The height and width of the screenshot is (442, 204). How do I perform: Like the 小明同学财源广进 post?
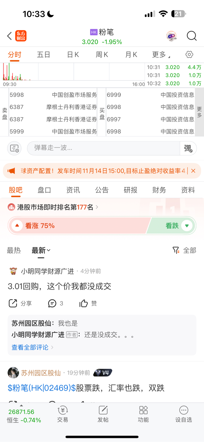pos(88,303)
